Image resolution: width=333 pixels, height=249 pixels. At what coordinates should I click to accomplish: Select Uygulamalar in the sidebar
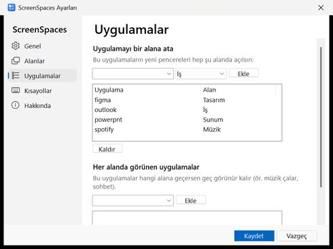pos(43,76)
